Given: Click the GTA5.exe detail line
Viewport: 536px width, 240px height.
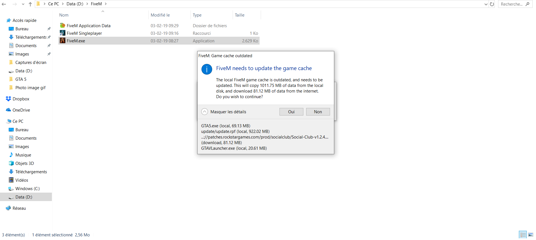Looking at the screenshot, I should pos(226,126).
